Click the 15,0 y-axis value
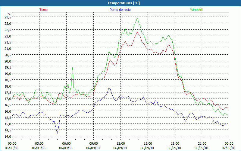Image resolution: width=241 pixels, height=151 pixels. (x=8, y=124)
